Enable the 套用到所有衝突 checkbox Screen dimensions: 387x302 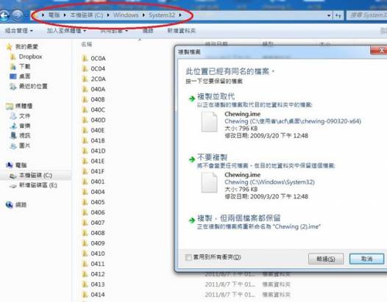(x=188, y=257)
